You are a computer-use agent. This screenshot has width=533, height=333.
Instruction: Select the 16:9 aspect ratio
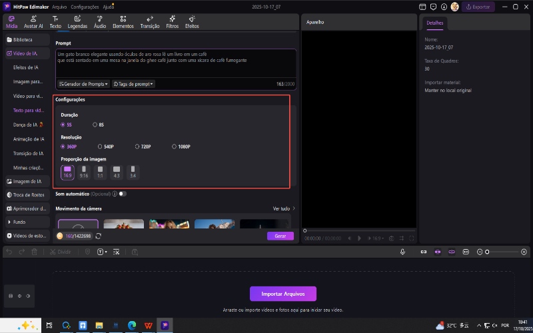67,172
